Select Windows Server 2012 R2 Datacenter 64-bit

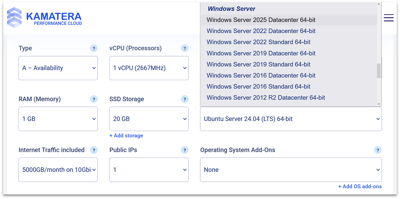289,98
